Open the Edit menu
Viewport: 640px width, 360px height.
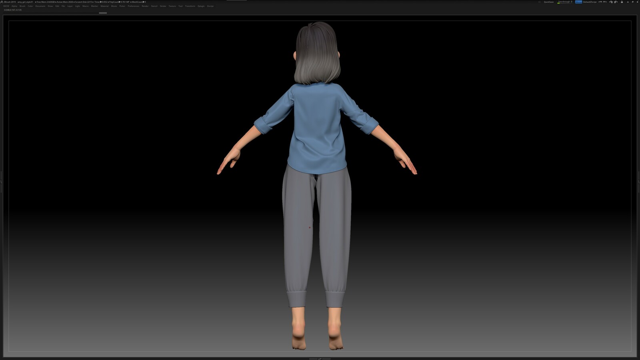tap(57, 6)
